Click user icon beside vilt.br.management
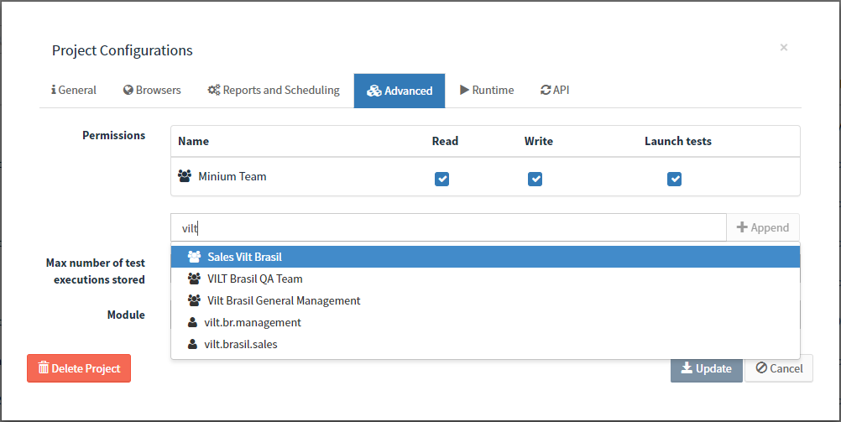This screenshot has height=422, width=841. coord(192,322)
